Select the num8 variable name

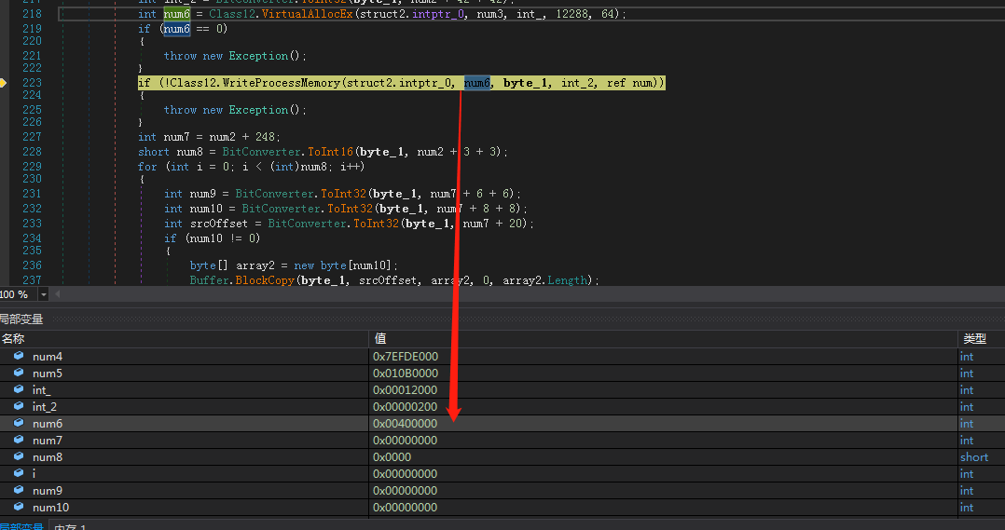pyautogui.click(x=48, y=457)
